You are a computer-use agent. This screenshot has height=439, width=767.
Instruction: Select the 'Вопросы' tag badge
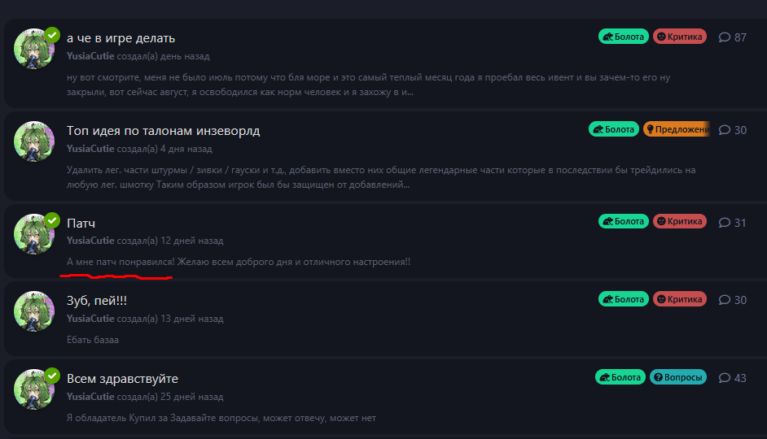click(x=678, y=377)
